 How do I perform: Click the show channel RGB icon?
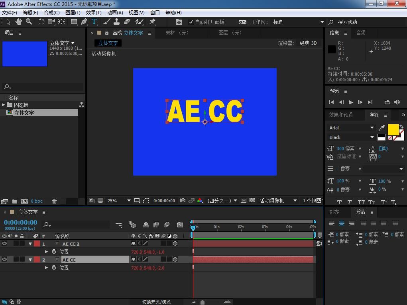tap(200, 201)
